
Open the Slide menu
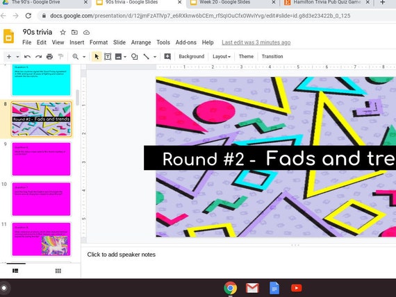[x=119, y=42]
